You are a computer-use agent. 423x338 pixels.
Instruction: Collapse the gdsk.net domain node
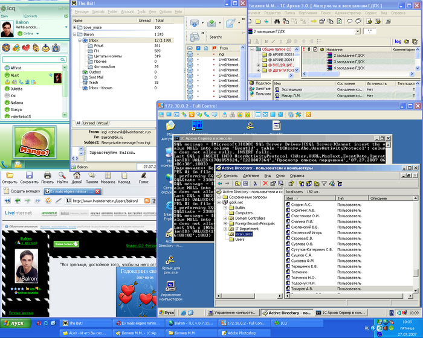(x=219, y=202)
